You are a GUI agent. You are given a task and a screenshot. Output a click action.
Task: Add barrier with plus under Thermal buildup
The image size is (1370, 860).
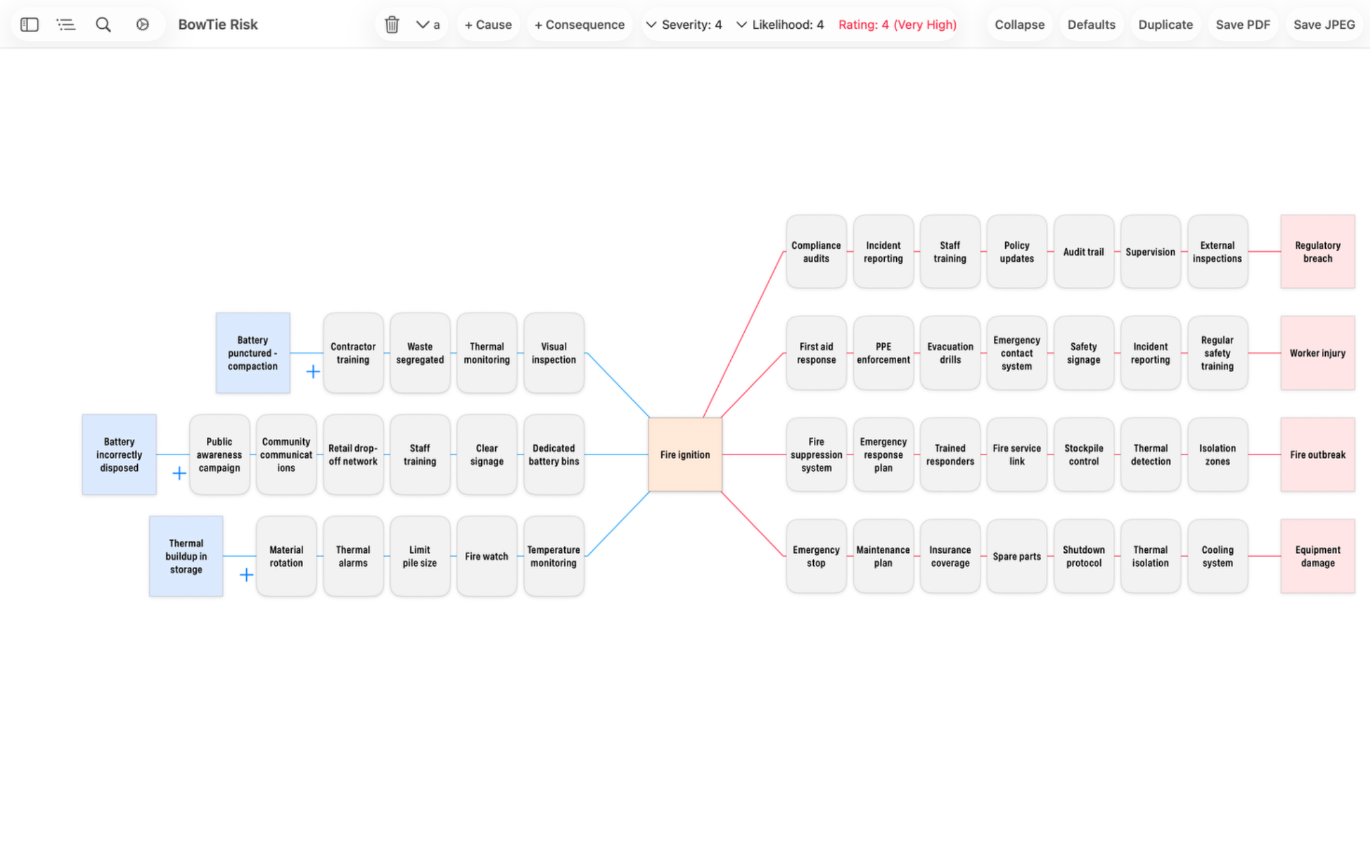click(x=246, y=575)
